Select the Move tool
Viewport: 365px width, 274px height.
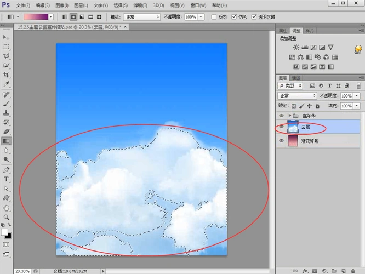point(7,37)
